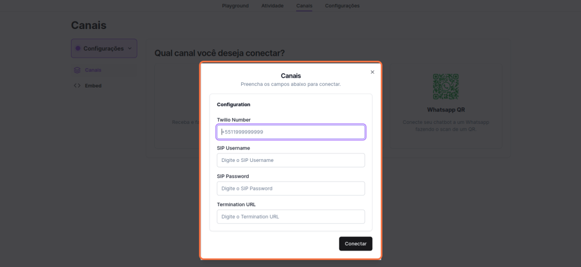Select the Canais tab in top navigation
Image resolution: width=581 pixels, height=267 pixels.
[304, 6]
